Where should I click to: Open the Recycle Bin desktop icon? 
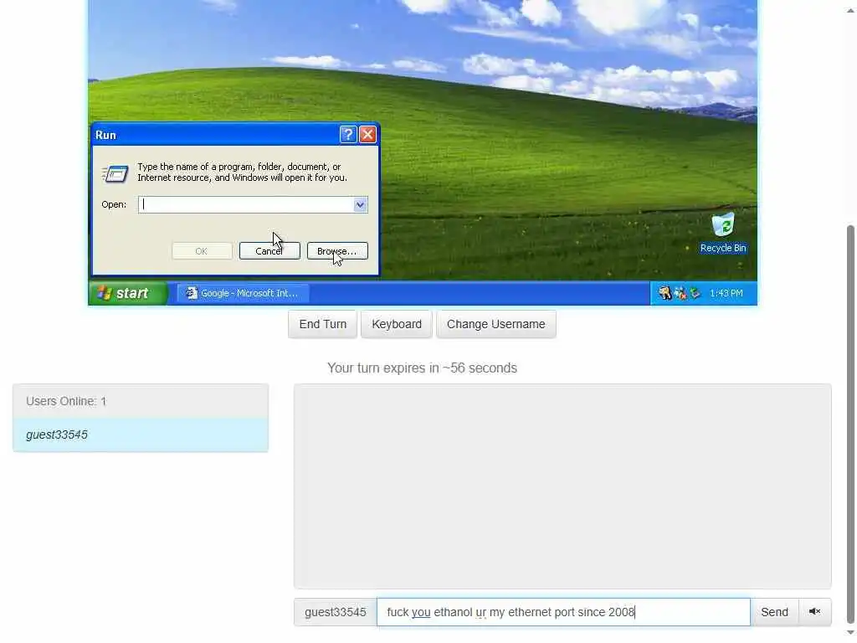[x=722, y=233]
